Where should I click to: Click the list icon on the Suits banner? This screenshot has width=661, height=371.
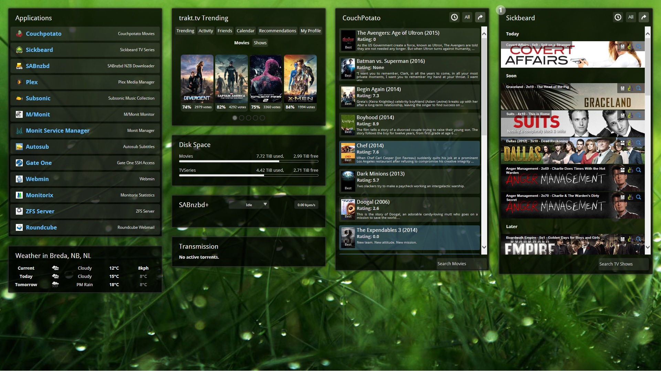[622, 115]
